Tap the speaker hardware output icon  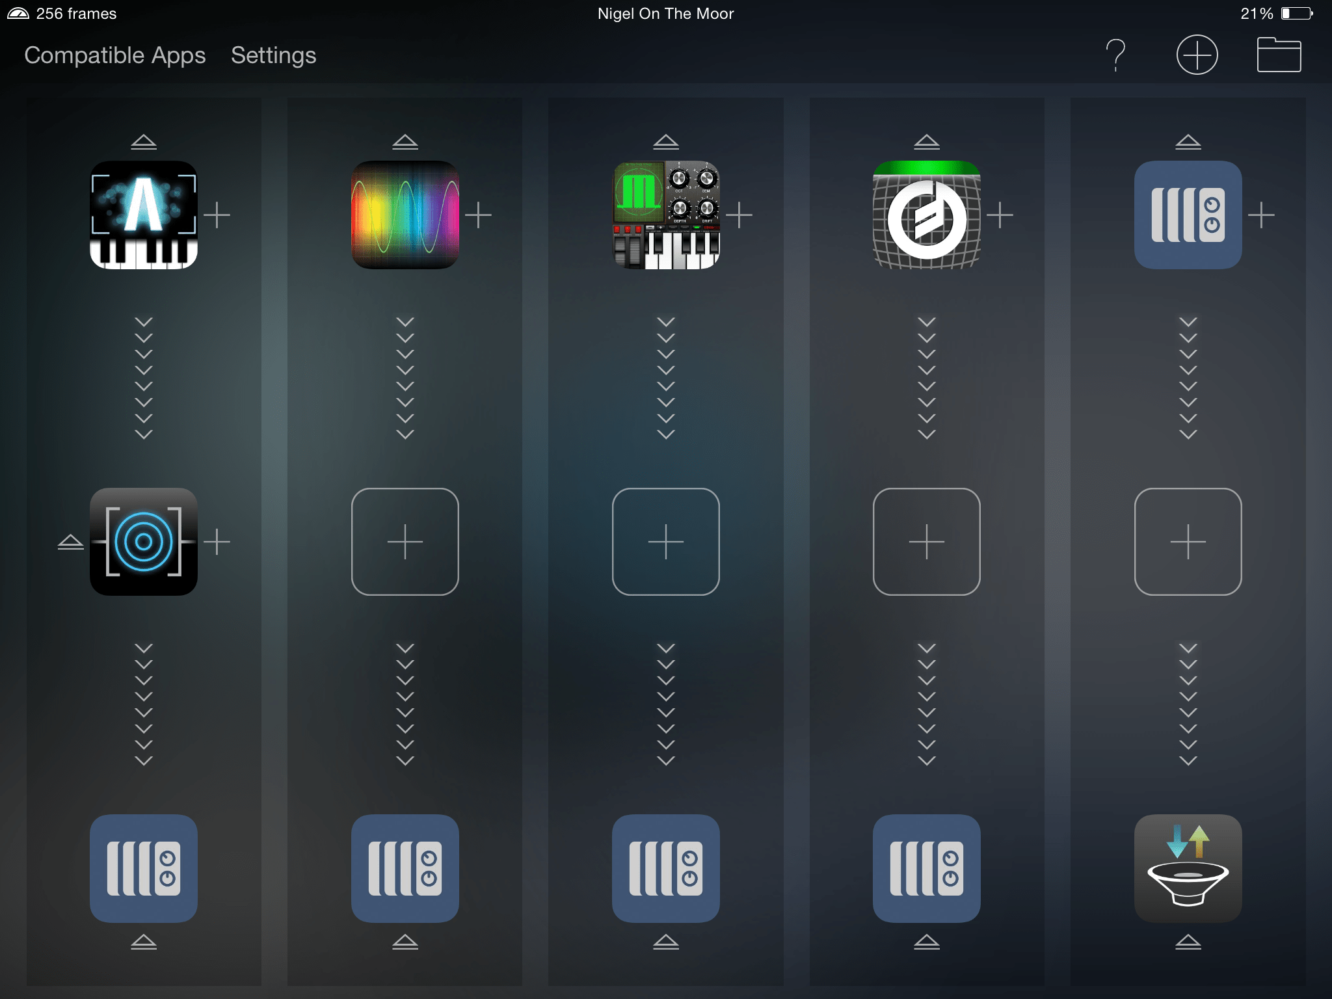pos(1188,868)
